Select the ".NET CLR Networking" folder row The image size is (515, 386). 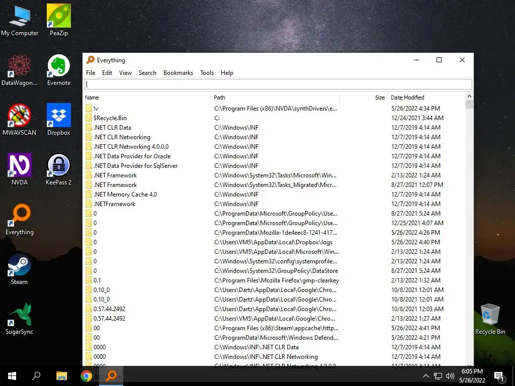pyautogui.click(x=274, y=137)
